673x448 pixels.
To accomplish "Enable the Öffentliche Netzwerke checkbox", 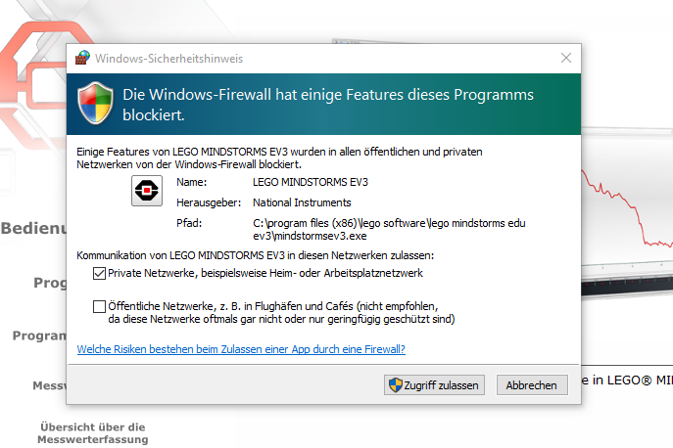I will (99, 306).
